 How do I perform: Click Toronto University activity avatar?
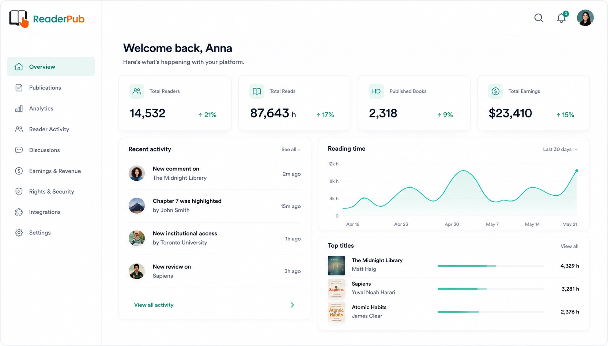coord(137,238)
